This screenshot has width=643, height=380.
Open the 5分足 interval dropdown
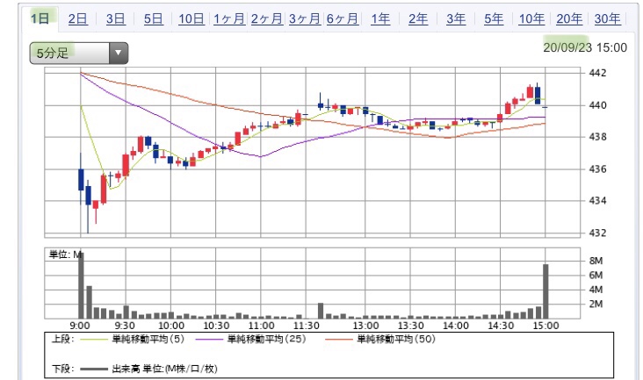coord(79,53)
